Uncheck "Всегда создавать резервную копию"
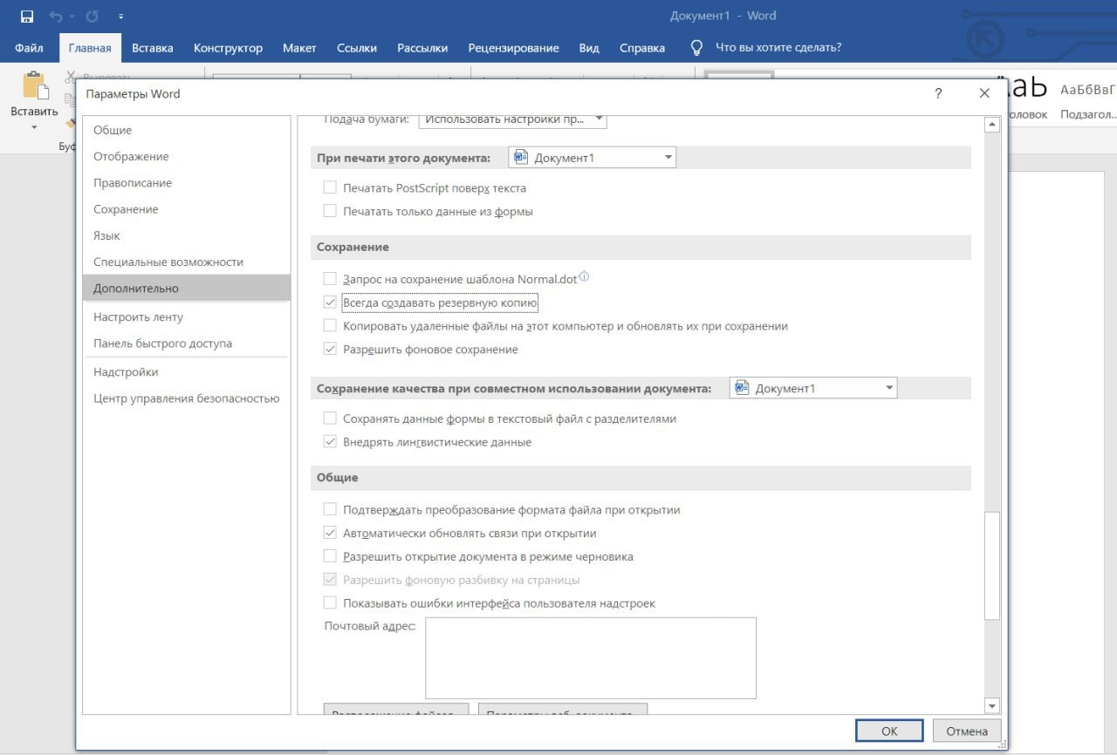 point(330,303)
